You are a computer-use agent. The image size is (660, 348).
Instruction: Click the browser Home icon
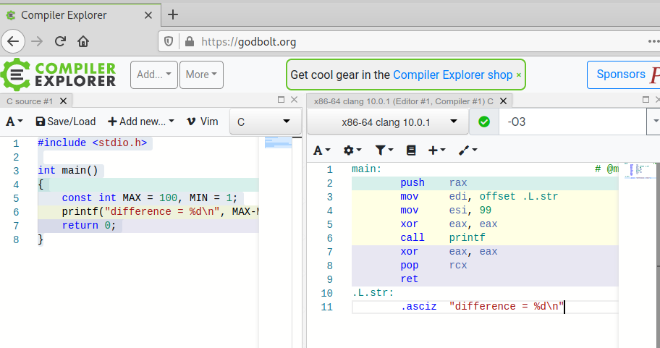coord(83,41)
